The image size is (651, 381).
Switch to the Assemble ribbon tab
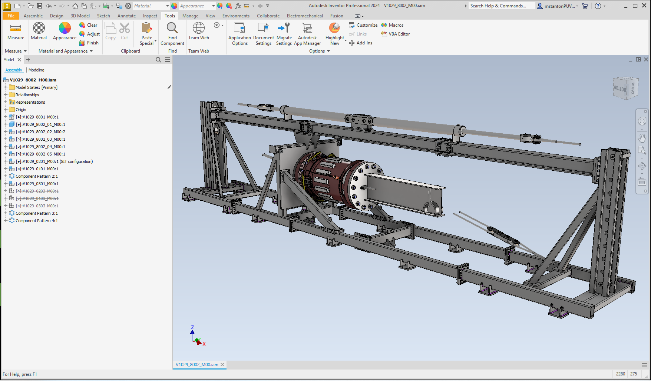(x=33, y=16)
